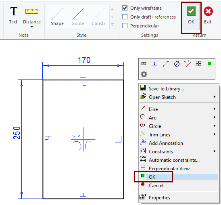This screenshot has width=221, height=205.
Task: Enable Only draft+references checkbox
Action: [125, 17]
